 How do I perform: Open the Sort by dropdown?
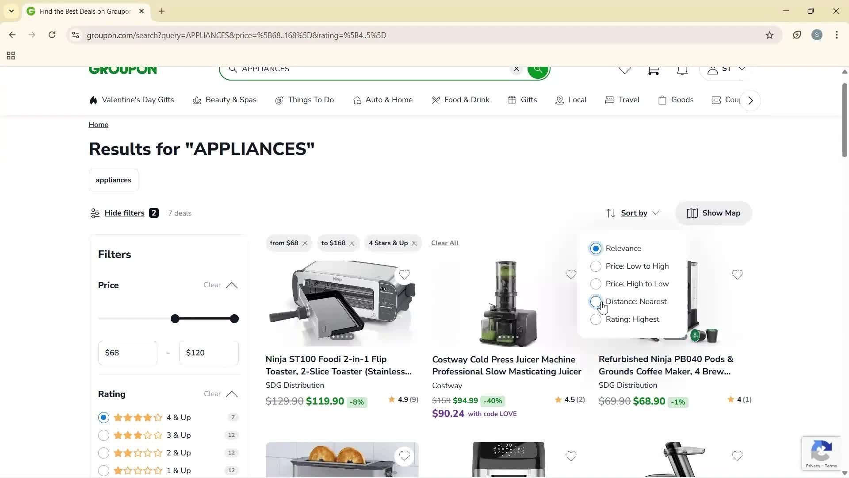coord(634,213)
